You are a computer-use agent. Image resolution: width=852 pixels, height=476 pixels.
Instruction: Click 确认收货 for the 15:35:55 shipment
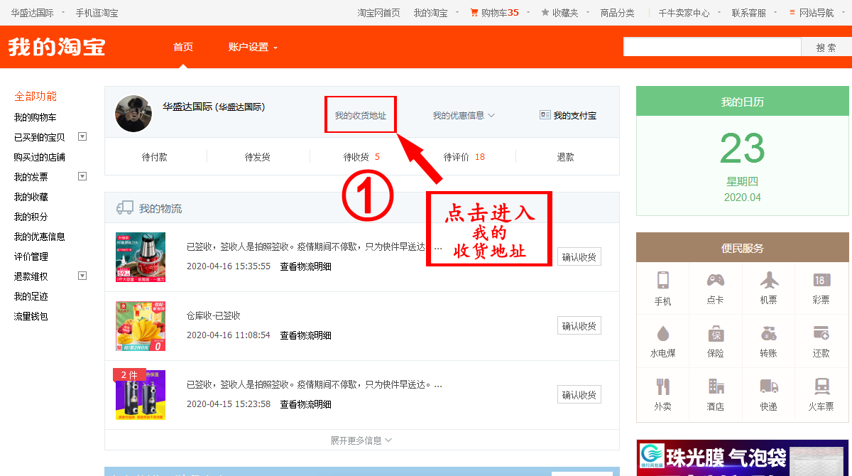click(x=579, y=256)
